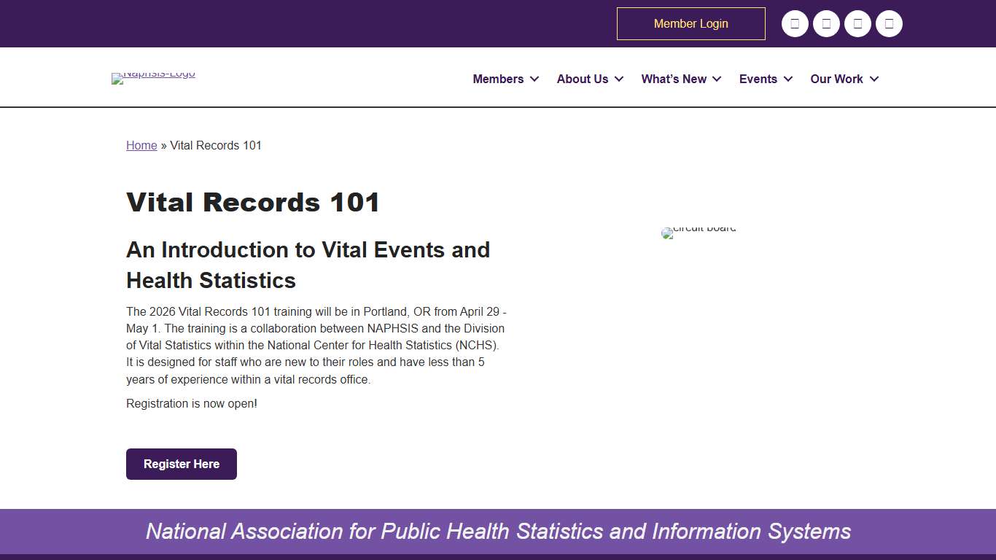
Task: Click the Vital Records 101 breadcrumb text
Action: pyautogui.click(x=216, y=145)
